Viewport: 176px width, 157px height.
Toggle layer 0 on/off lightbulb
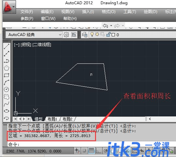(x=92, y=34)
